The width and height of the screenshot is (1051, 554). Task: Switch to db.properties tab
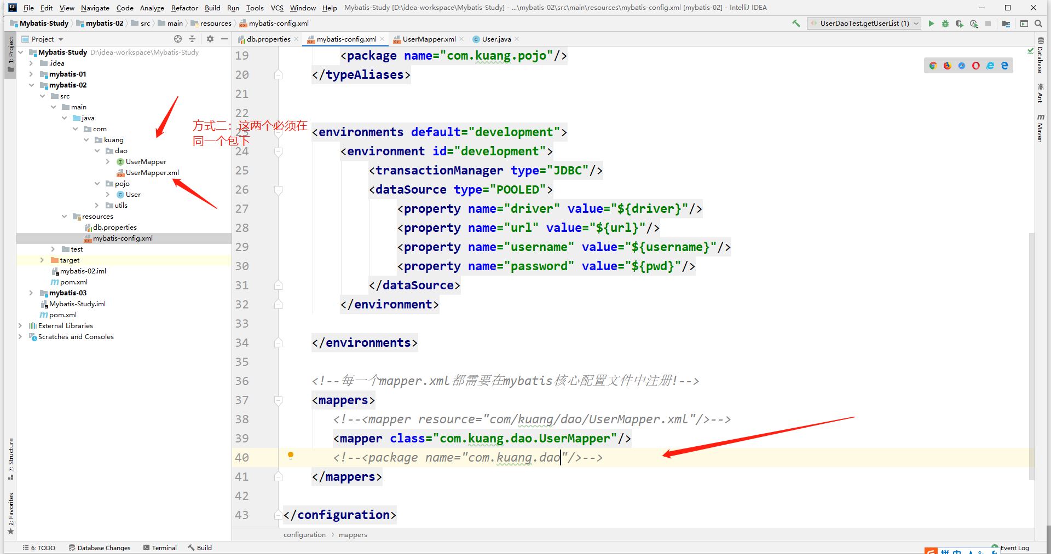coord(268,39)
